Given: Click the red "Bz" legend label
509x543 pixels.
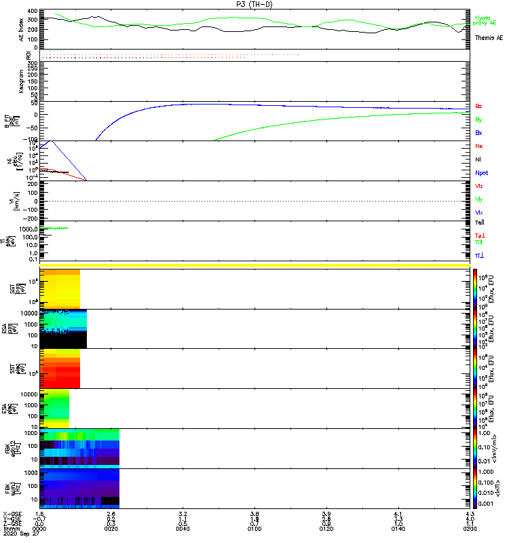Looking at the screenshot, I should pyautogui.click(x=478, y=107).
